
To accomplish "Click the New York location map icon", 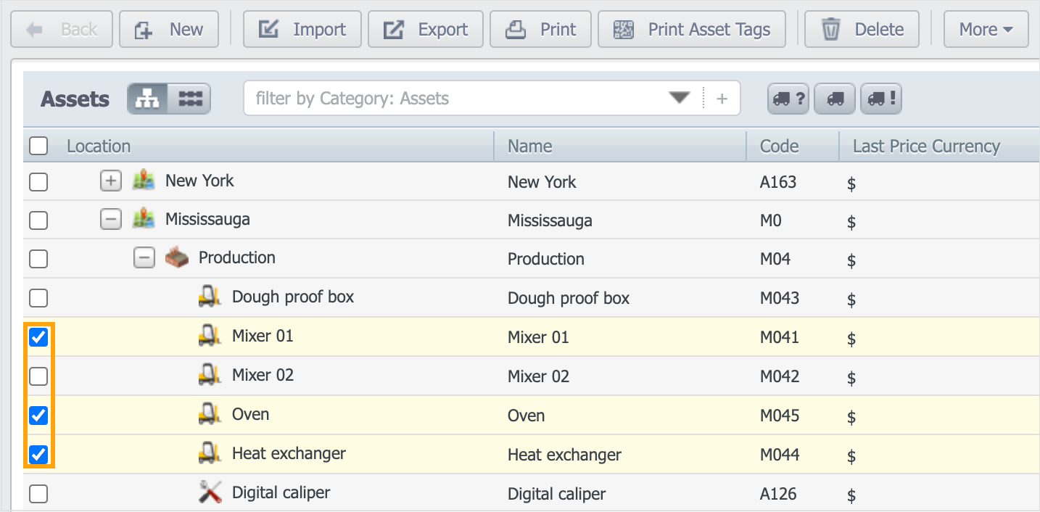I will tap(144, 181).
